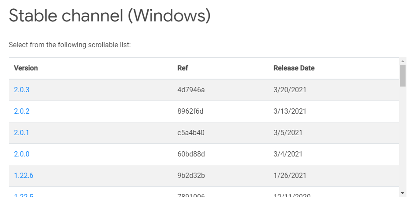Click the 1/26/2021 release date cell
The image size is (413, 205).
[x=290, y=175]
